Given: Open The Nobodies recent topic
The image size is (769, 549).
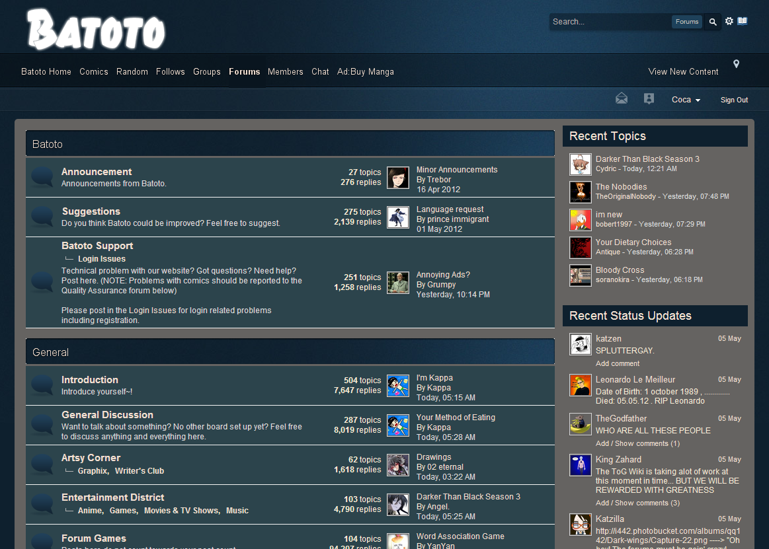Looking at the screenshot, I should 621,187.
